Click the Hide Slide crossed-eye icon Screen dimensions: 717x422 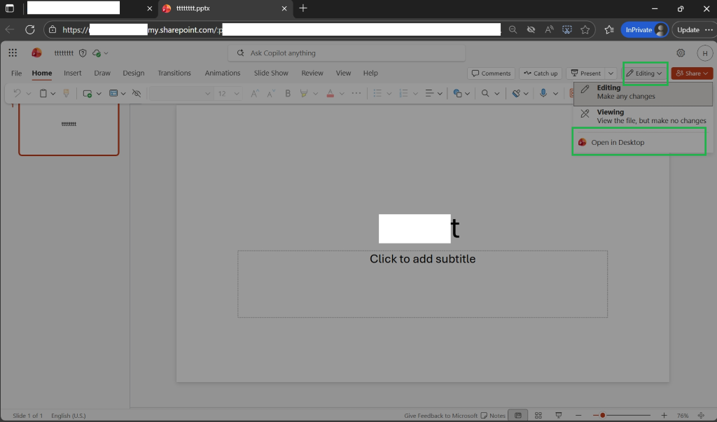point(137,93)
